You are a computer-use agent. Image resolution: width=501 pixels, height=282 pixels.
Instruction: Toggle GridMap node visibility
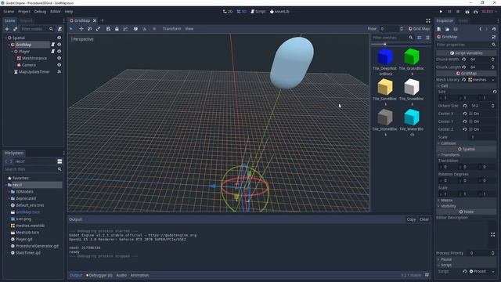click(59, 45)
